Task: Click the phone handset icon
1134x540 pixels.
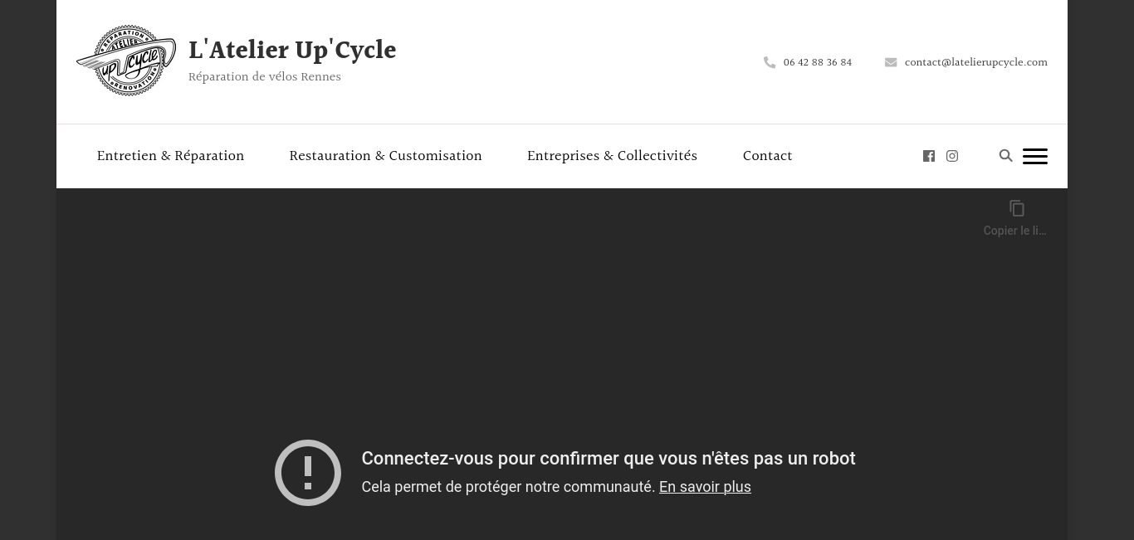Action: click(770, 62)
